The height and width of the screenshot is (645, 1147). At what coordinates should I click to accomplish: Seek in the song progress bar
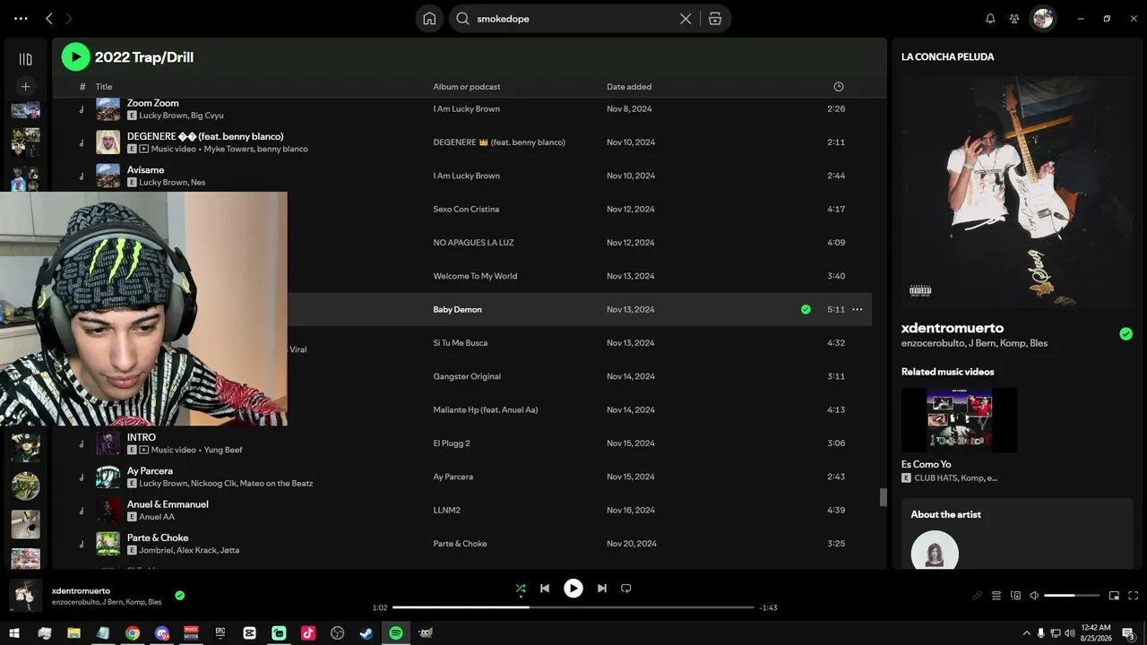573,607
